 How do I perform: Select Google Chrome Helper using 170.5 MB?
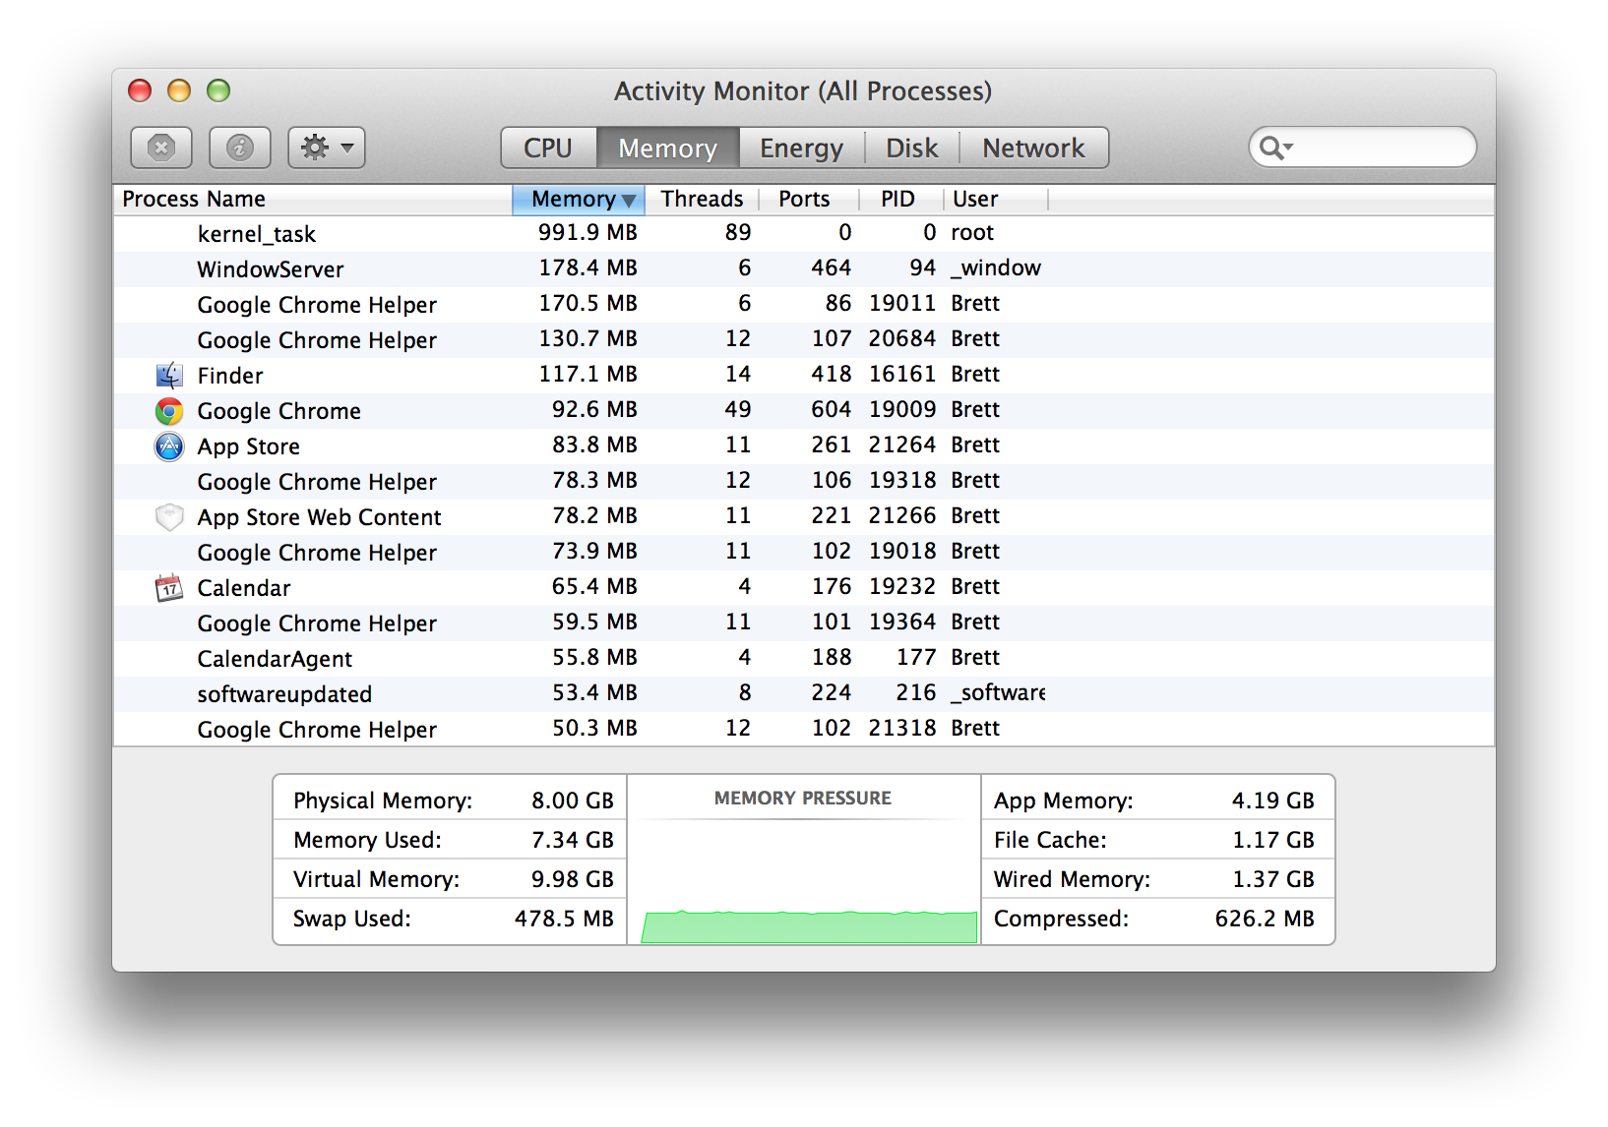tap(803, 305)
